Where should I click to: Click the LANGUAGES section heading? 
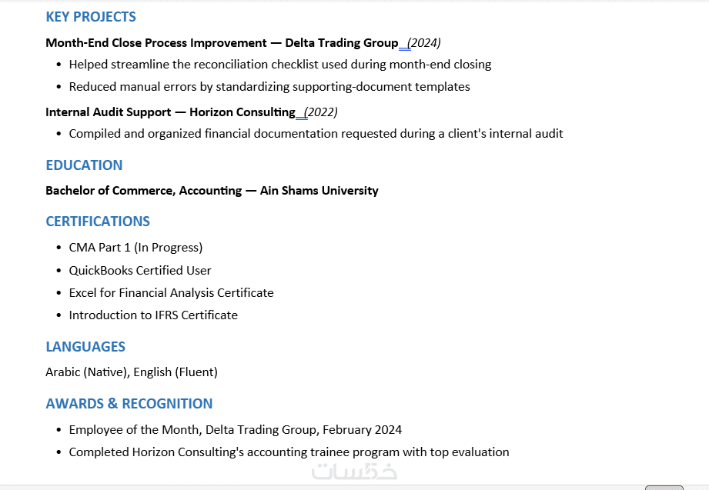tap(85, 347)
